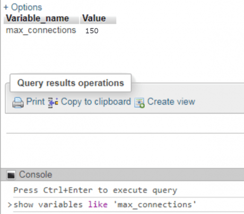The image size is (244, 214).
Task: Select the 150 value cell
Action: click(92, 31)
